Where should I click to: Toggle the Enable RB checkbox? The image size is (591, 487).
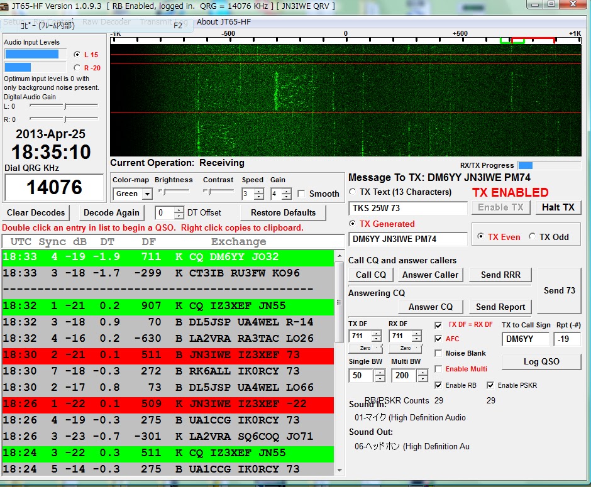[438, 385]
